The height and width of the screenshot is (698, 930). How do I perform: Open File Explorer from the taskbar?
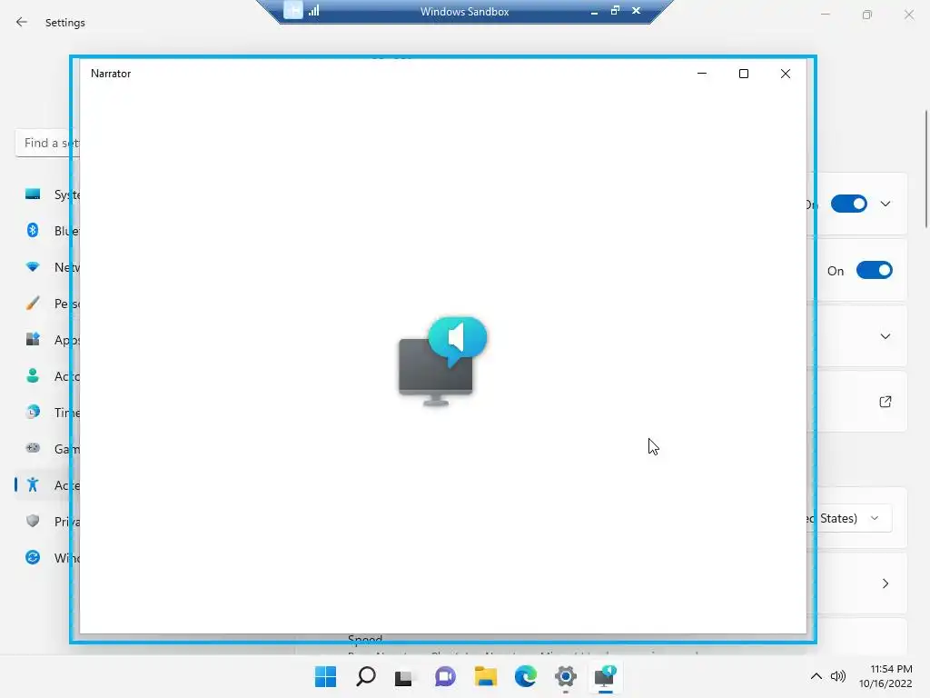pyautogui.click(x=485, y=676)
